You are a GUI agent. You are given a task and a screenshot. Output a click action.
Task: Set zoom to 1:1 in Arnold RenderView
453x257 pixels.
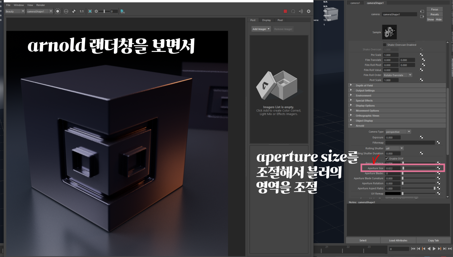[81, 11]
